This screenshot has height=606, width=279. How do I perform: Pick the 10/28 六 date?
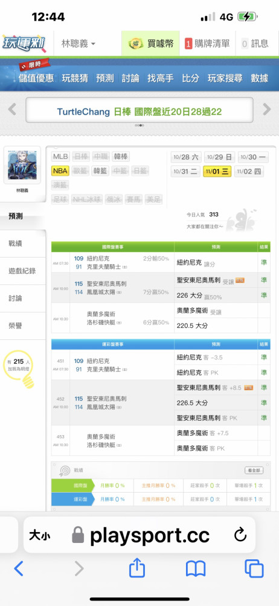(x=186, y=158)
